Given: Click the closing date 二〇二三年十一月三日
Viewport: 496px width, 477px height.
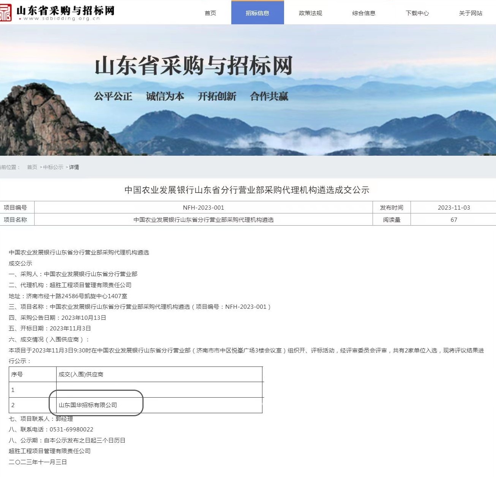Looking at the screenshot, I should click(x=38, y=462).
